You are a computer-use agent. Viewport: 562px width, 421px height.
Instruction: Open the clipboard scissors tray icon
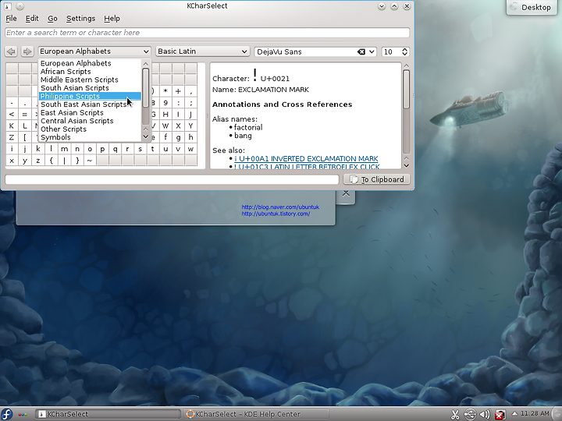tap(455, 415)
